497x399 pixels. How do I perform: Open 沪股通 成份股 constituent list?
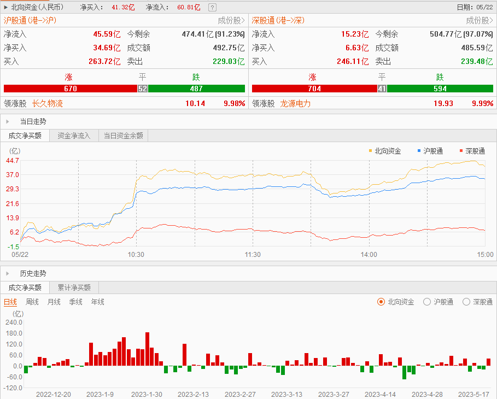tap(231, 21)
